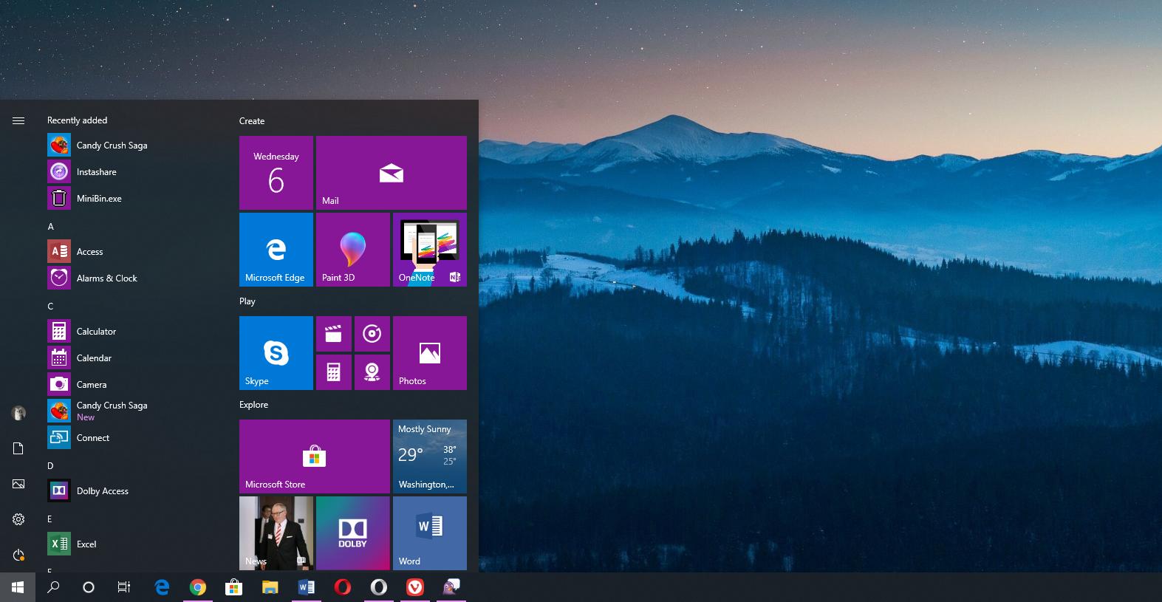Launch red Opera browser on taskbar
This screenshot has width=1162, height=602.
pyautogui.click(x=342, y=587)
